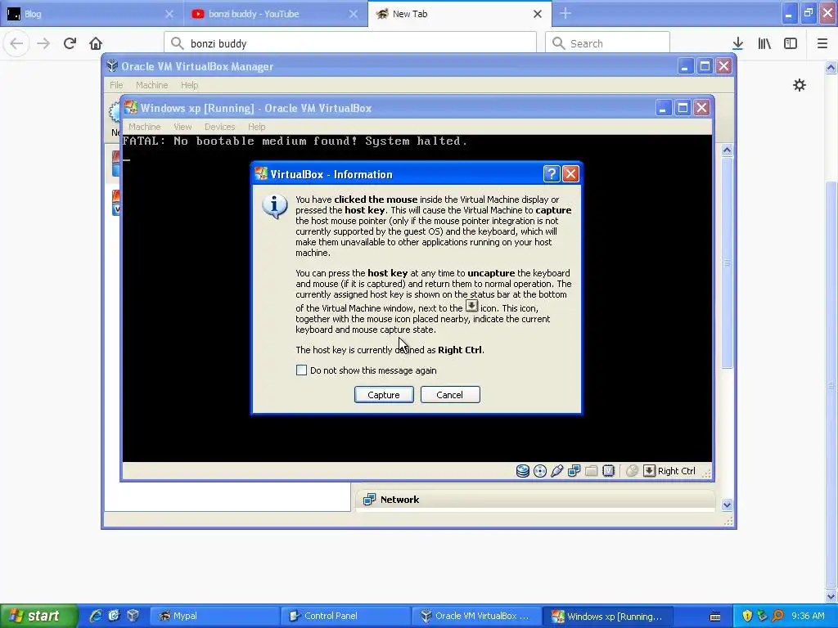Image resolution: width=838 pixels, height=628 pixels.
Task: Click the blue info bubble icon in dialog
Action: [275, 206]
